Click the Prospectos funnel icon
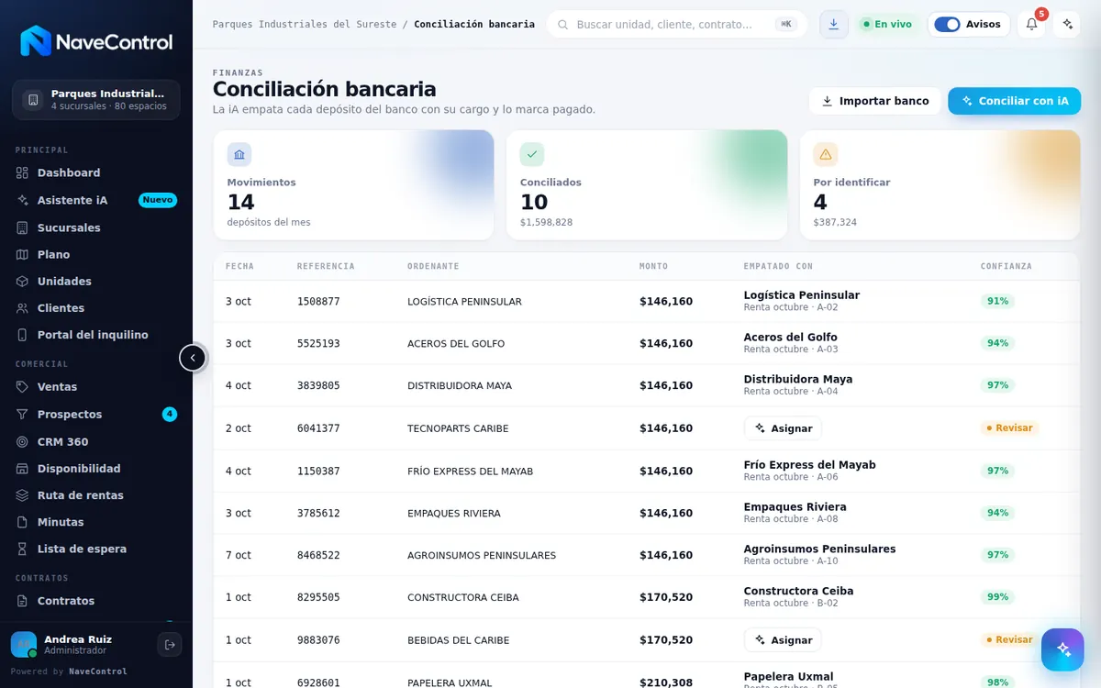Viewport: 1101px width, 688px height. (23, 415)
